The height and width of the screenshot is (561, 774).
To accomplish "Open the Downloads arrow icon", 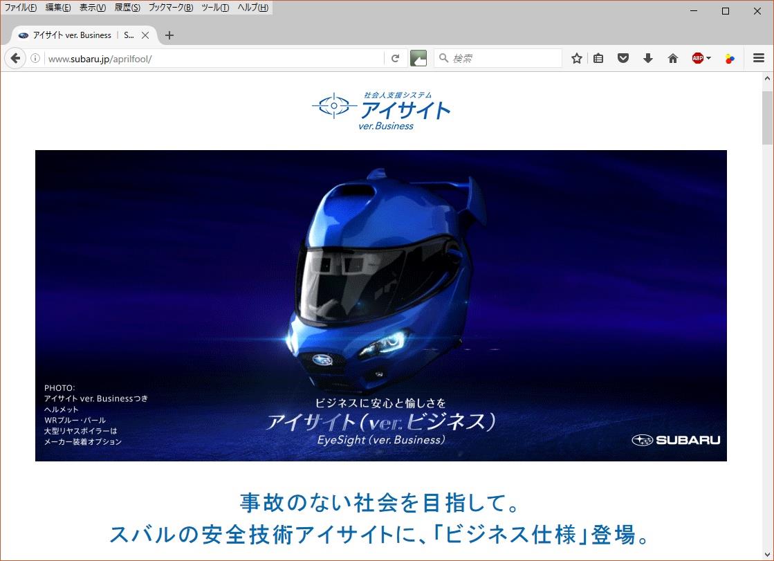I will tap(648, 58).
